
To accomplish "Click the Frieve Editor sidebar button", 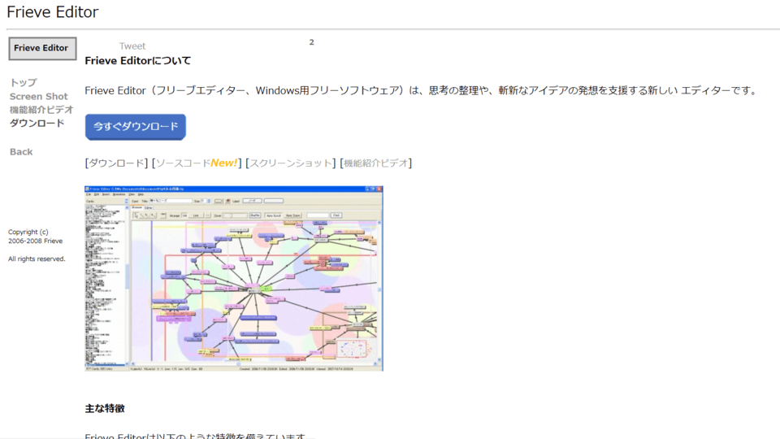I will (42, 48).
